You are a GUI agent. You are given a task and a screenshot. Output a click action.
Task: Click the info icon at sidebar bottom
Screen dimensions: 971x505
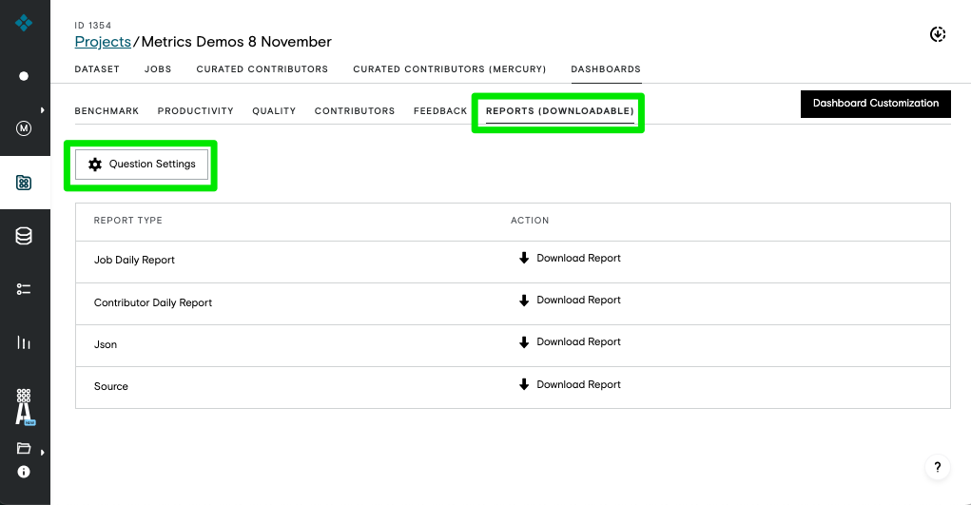[x=24, y=472]
